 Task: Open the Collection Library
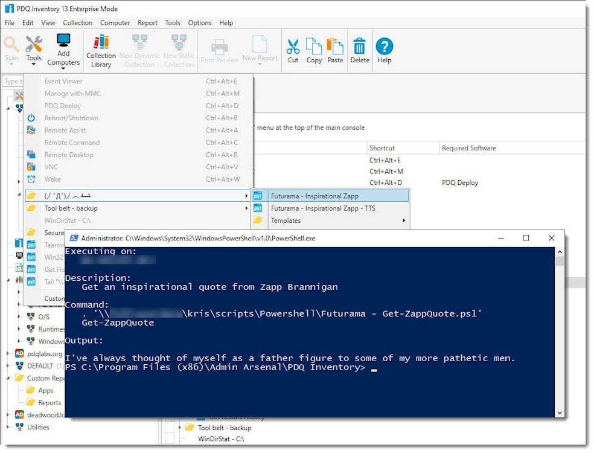pyautogui.click(x=101, y=51)
